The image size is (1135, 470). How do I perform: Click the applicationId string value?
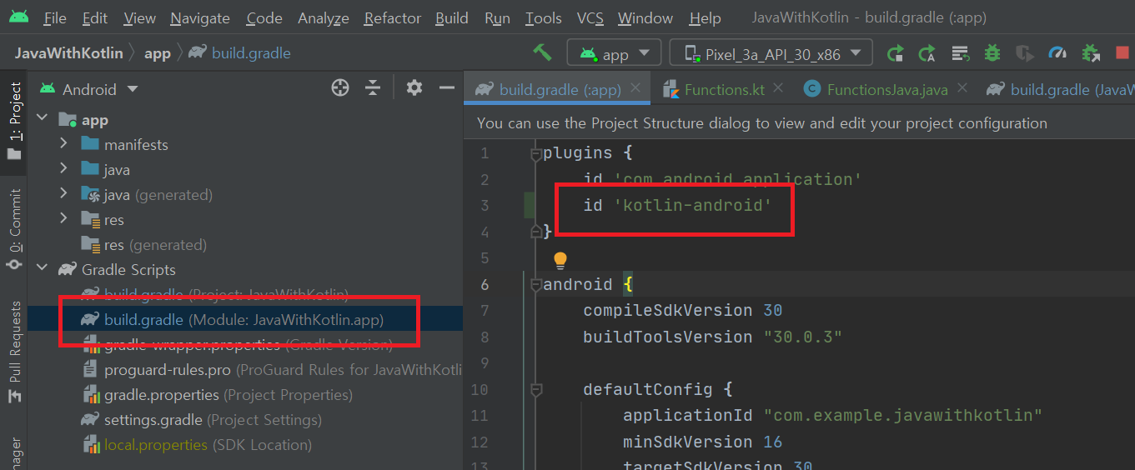point(903,415)
